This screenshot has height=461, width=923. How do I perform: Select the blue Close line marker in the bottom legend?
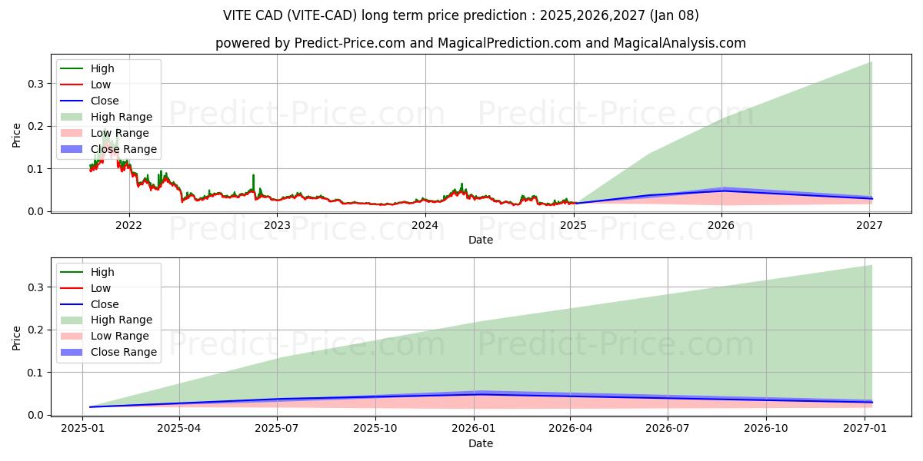click(73, 305)
